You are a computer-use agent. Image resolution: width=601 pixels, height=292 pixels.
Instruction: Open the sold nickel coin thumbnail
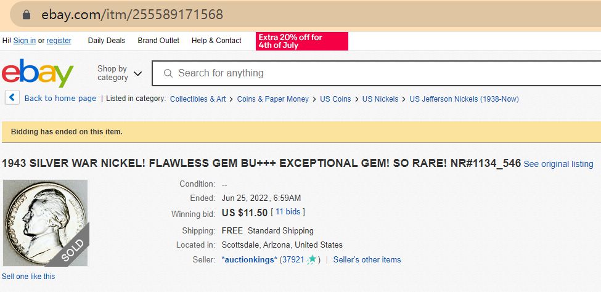coord(46,222)
